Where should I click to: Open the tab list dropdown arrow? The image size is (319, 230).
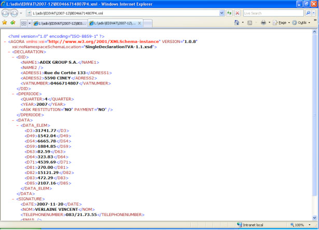pos(30,23)
